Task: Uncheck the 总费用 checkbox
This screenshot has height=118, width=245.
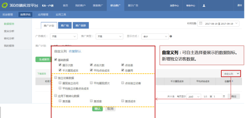Action: [x=123, y=70]
